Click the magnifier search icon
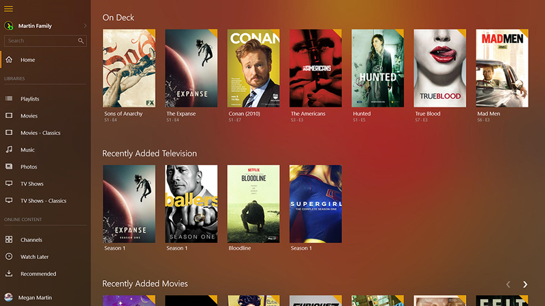This screenshot has width=545, height=306. [80, 41]
